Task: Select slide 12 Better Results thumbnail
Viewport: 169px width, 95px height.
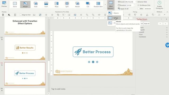Action: pos(25,48)
